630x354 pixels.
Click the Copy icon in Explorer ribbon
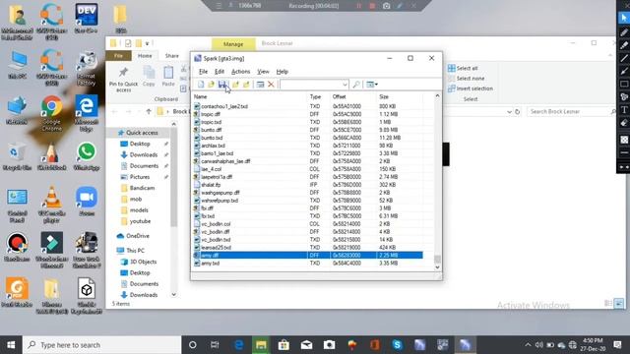[x=149, y=77]
